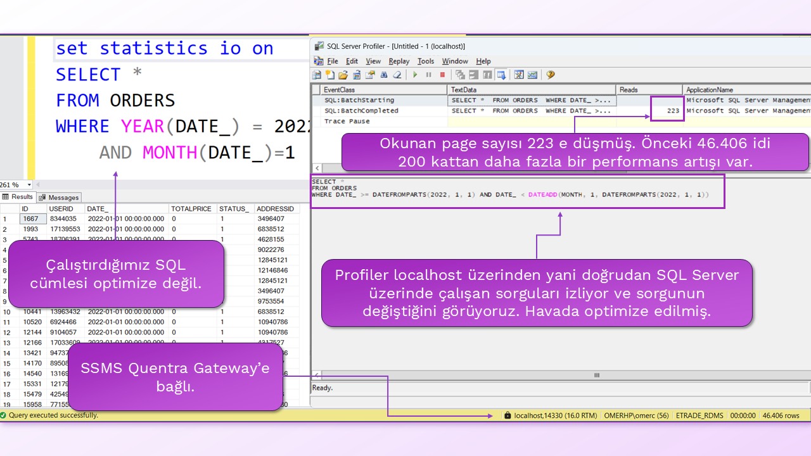This screenshot has width=811, height=456.
Task: Click USERID column header
Action: [66, 208]
